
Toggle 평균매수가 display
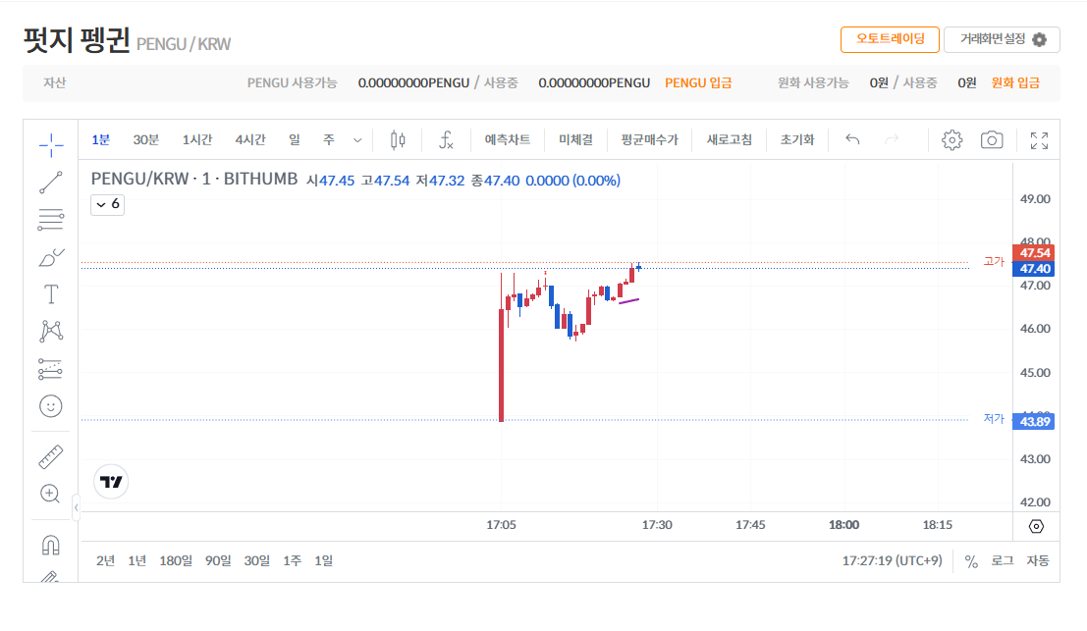649,140
